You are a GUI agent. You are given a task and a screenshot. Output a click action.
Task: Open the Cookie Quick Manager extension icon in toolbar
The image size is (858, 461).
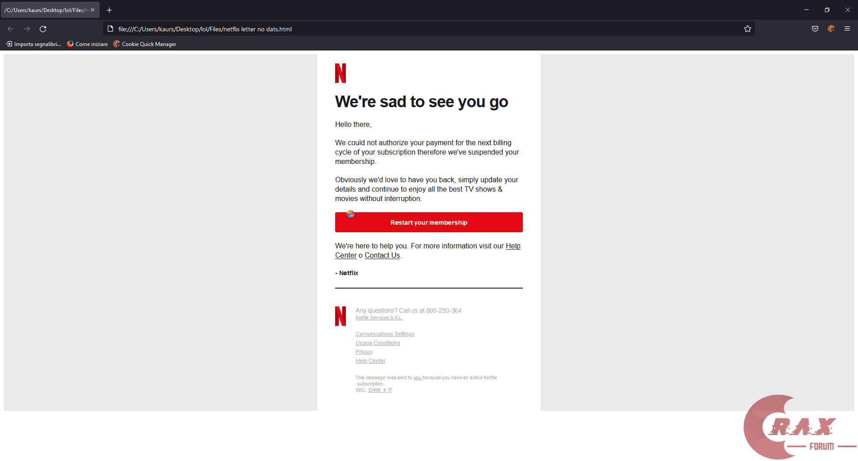click(831, 29)
